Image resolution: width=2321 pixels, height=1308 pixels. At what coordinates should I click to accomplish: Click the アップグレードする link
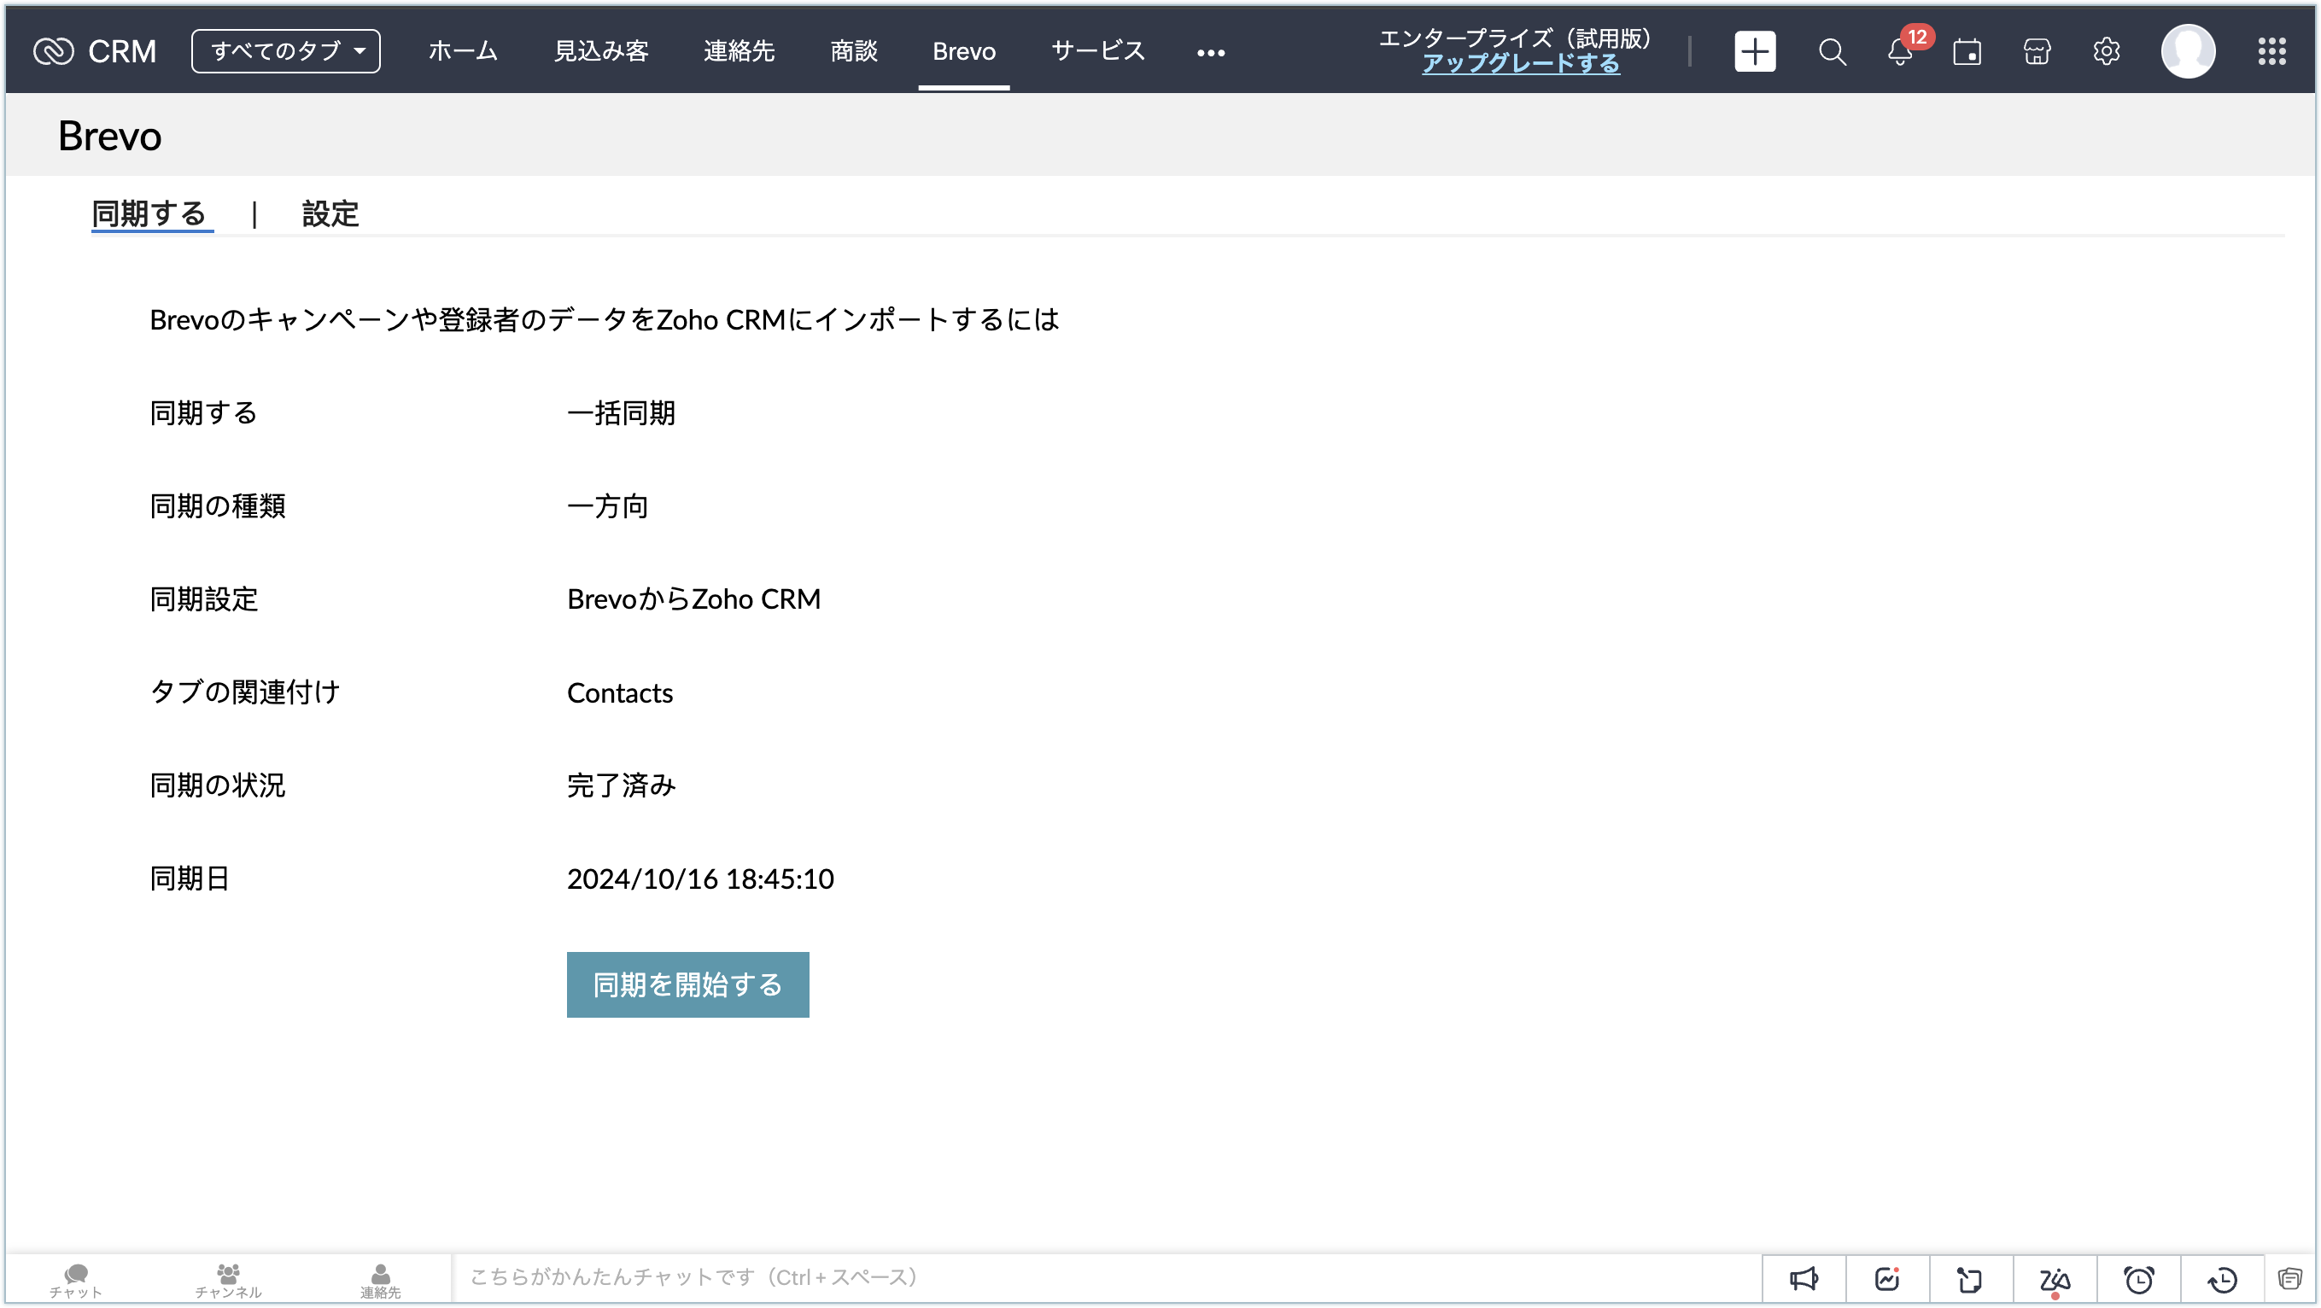tap(1520, 64)
